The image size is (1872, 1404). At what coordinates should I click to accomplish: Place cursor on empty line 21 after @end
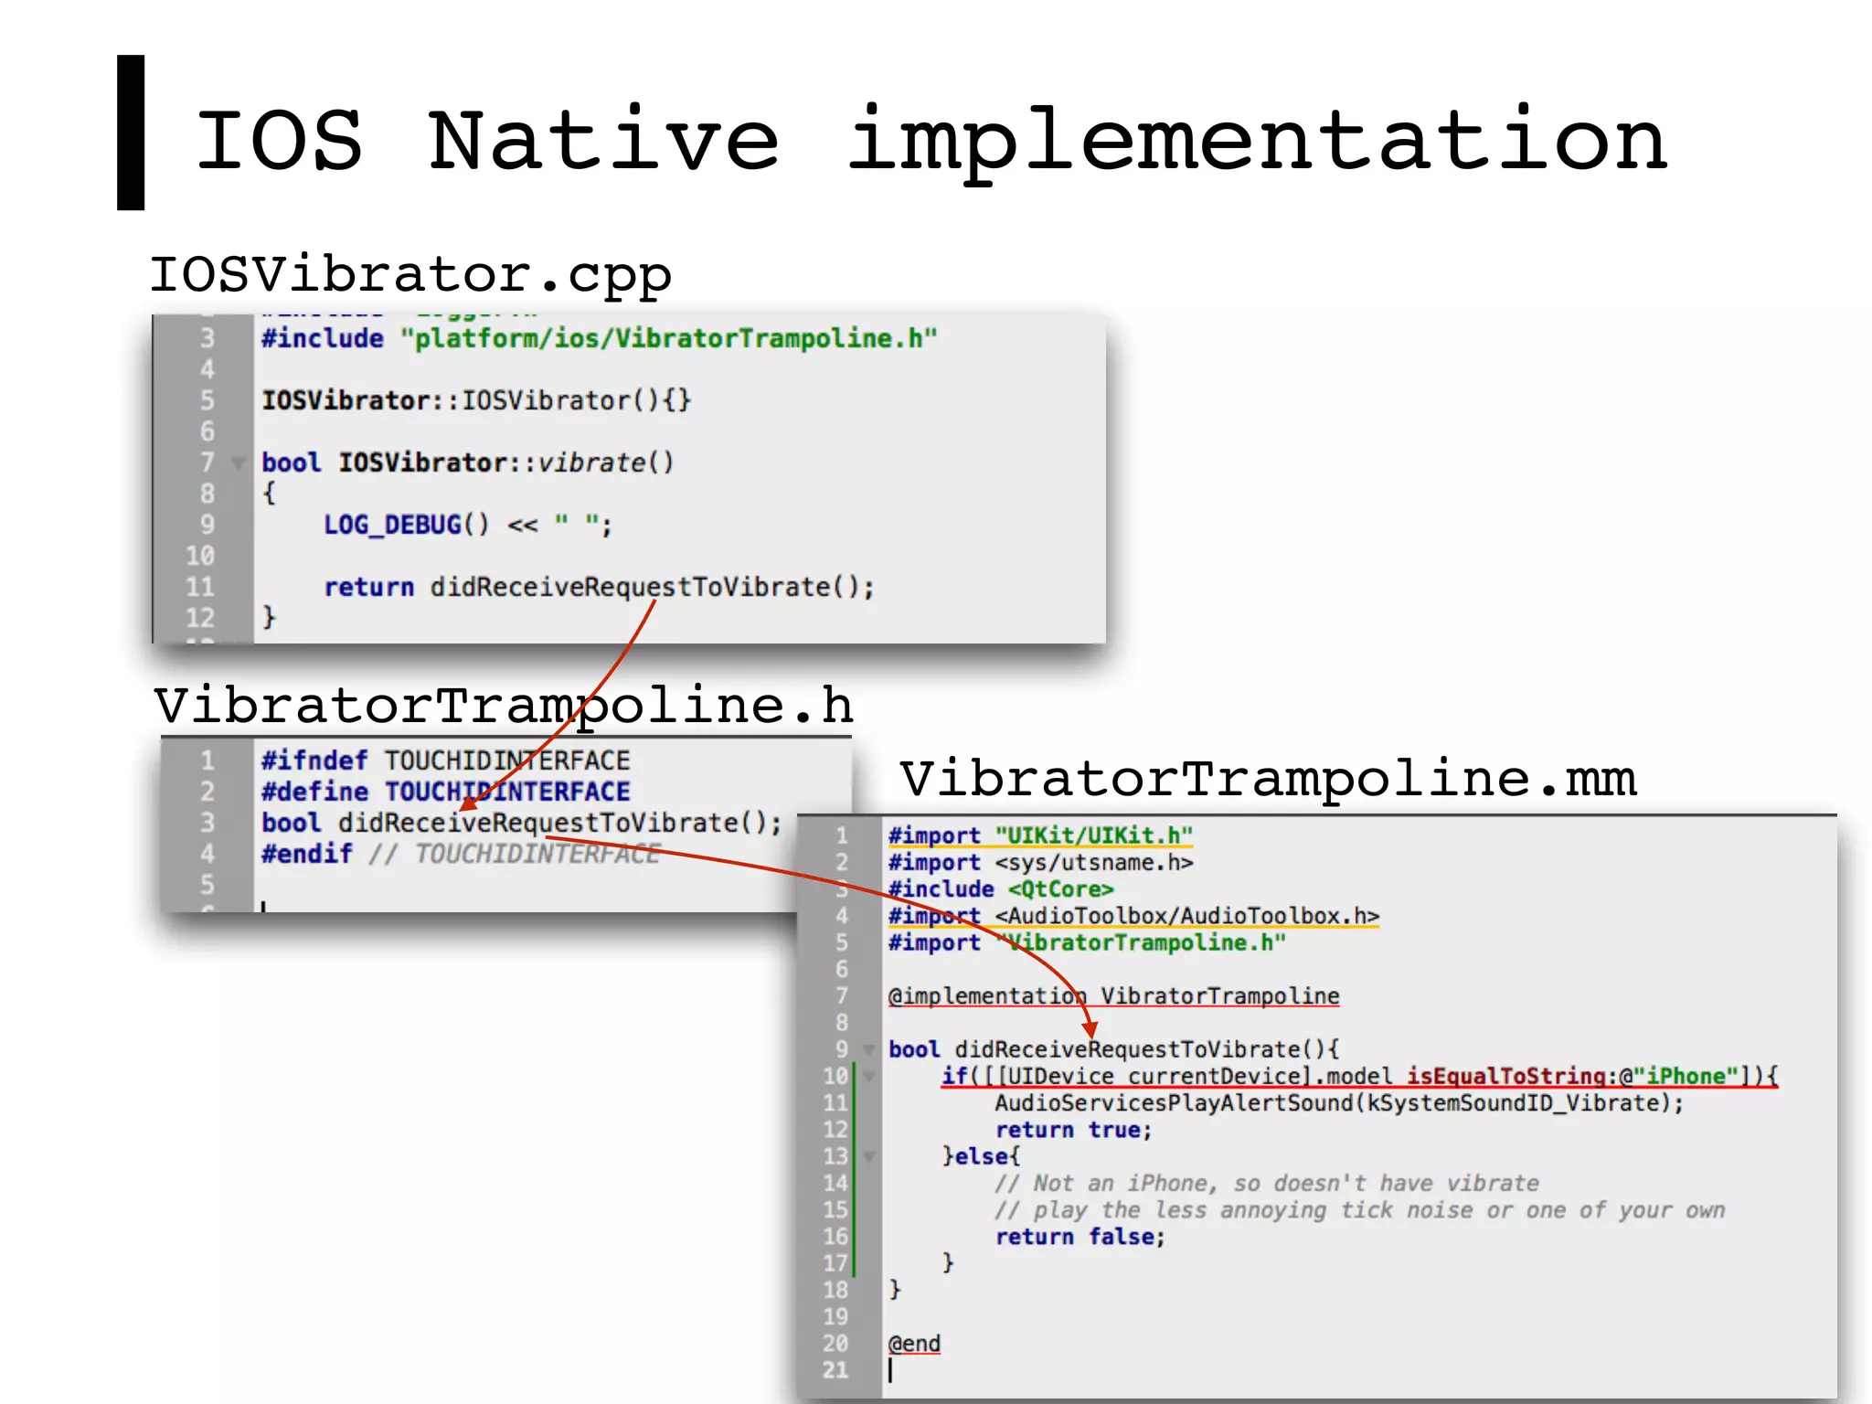click(1358, 1370)
